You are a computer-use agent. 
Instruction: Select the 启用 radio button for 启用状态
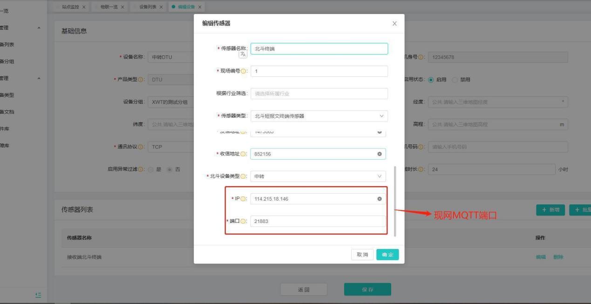pyautogui.click(x=430, y=79)
